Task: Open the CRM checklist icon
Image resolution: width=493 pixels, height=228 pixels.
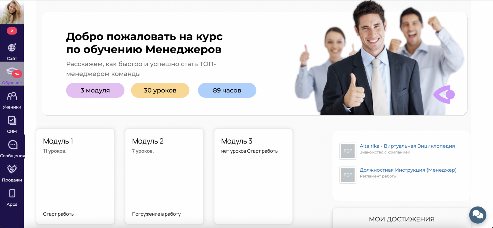Action: click(x=12, y=120)
